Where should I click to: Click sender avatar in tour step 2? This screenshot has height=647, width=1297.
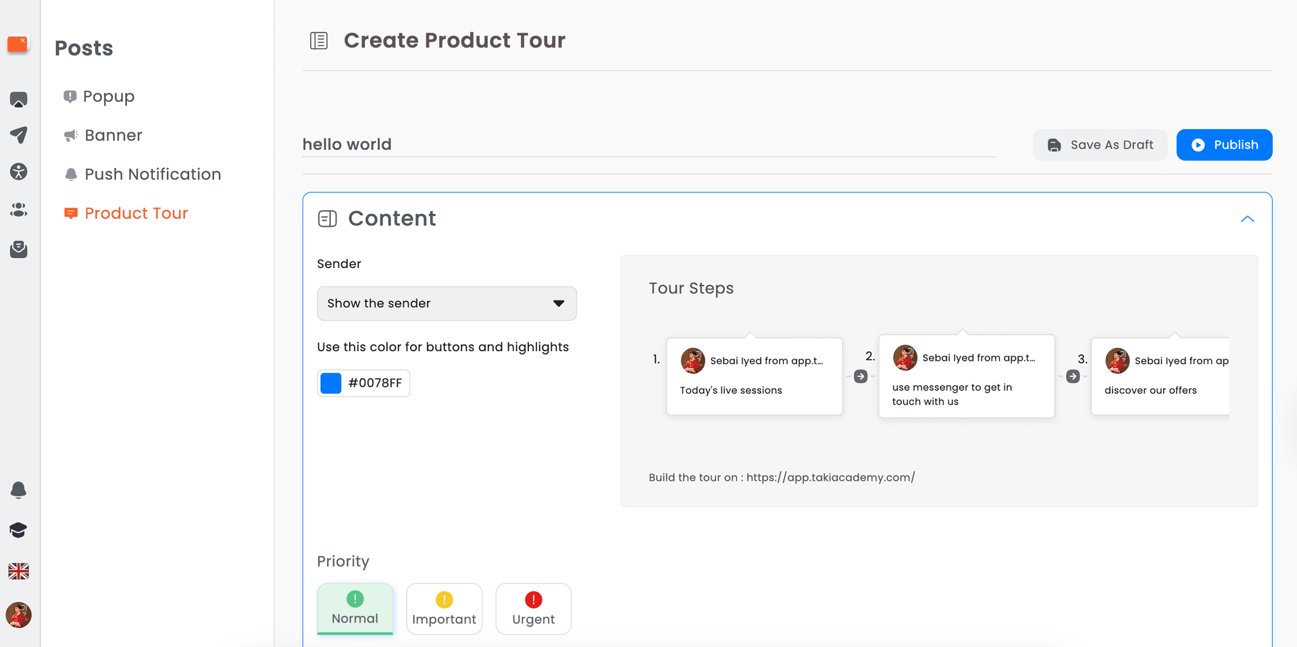905,358
